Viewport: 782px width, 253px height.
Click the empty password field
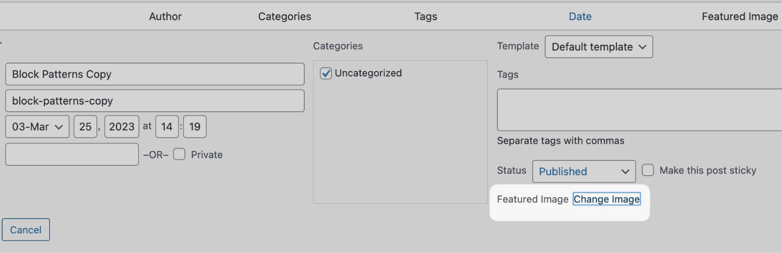point(72,154)
